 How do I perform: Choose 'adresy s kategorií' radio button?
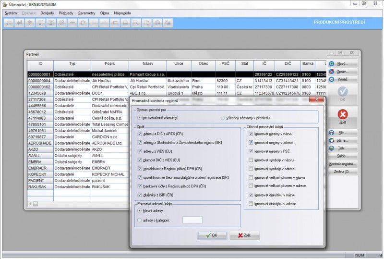click(139, 220)
